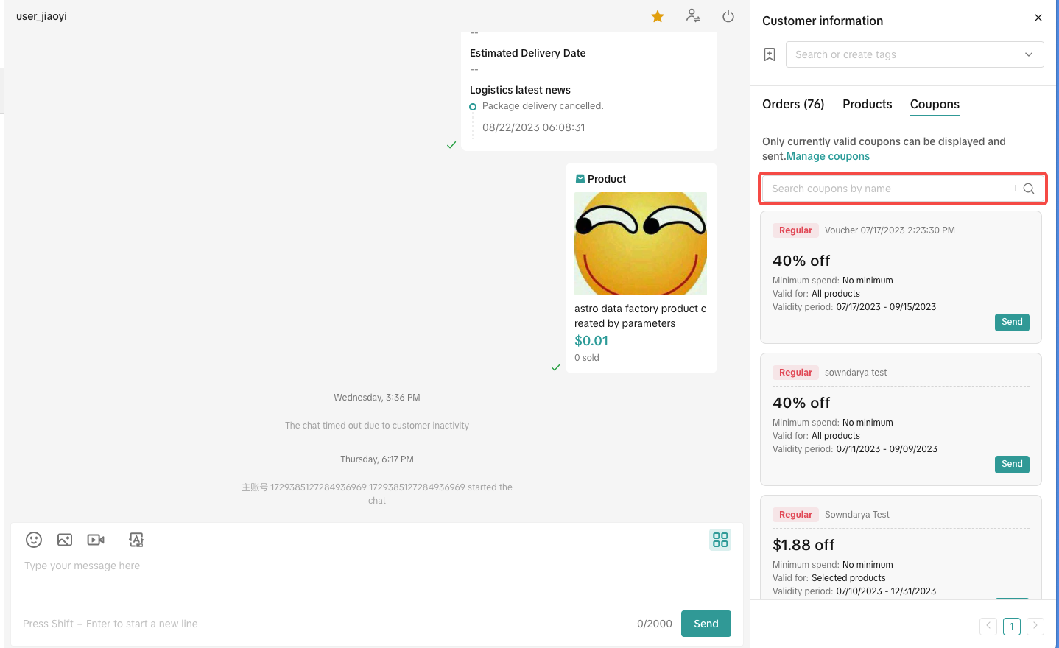Viewport: 1059px width, 648px height.
Task: Open the Manage coupons link
Action: (828, 156)
